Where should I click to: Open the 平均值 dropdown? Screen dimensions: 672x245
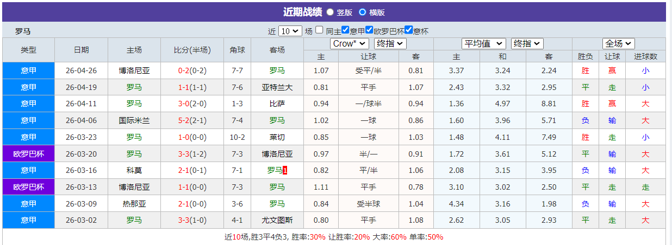tap(484, 43)
